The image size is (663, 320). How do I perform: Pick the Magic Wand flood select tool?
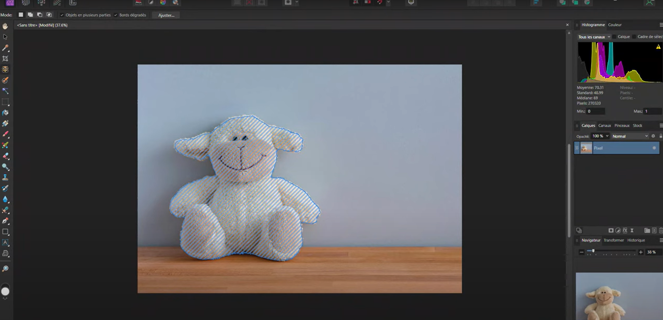[x=5, y=91]
